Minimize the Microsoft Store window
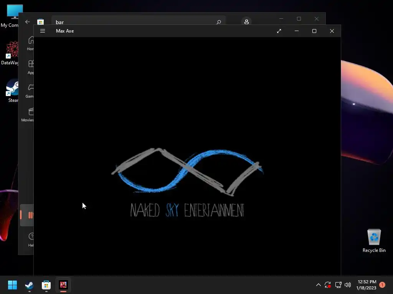 tap(281, 19)
